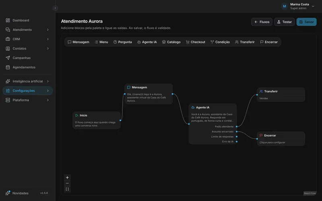Click the Plataforma server icon

[x=8, y=100]
